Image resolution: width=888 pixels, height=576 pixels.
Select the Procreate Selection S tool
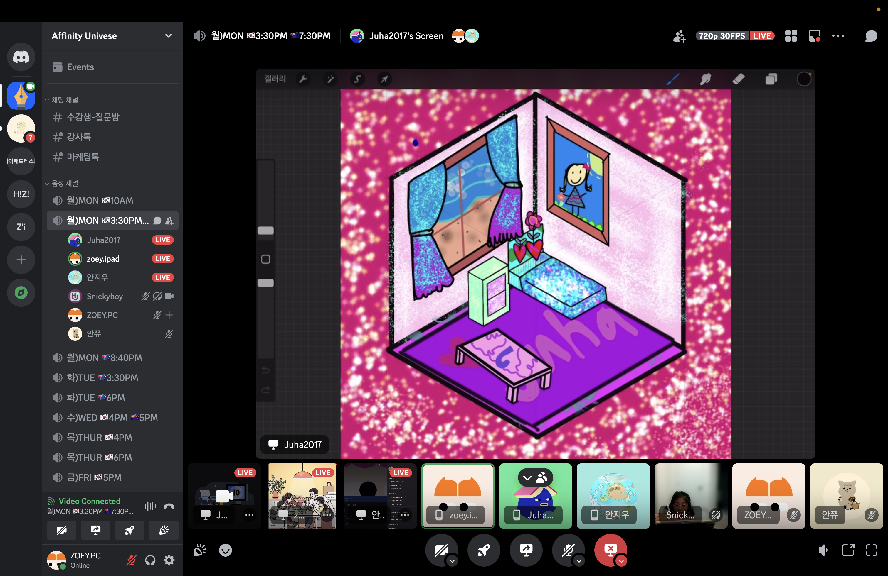pyautogui.click(x=357, y=79)
